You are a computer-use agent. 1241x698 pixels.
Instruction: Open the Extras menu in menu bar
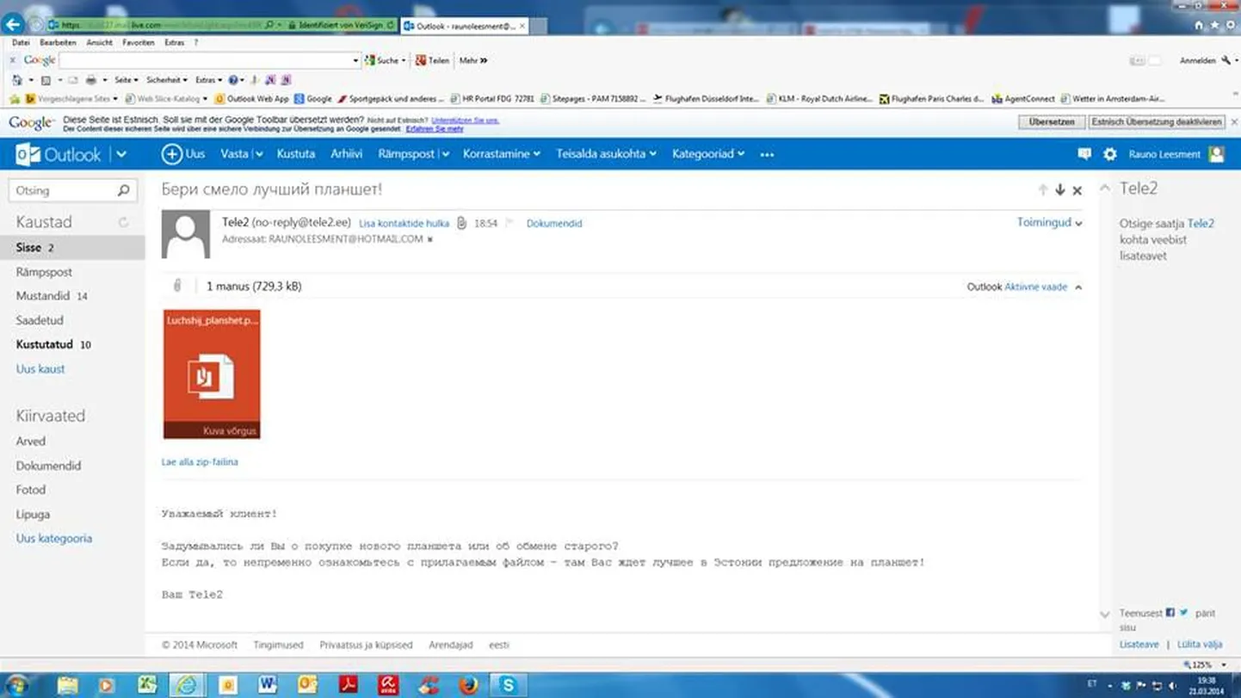(175, 42)
